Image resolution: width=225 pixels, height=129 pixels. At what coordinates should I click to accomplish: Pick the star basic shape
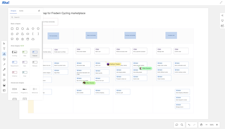click(22, 39)
